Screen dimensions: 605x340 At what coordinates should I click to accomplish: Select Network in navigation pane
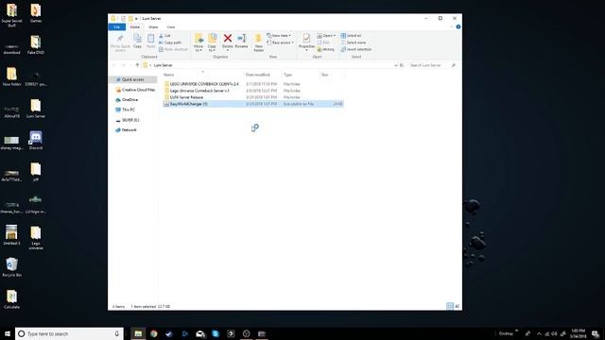(x=126, y=130)
